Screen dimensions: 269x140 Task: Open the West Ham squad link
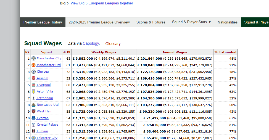[x=44, y=111]
